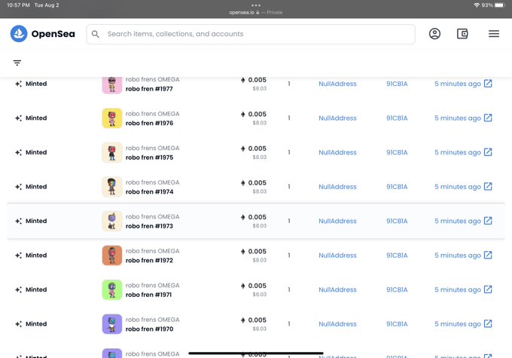This screenshot has width=512, height=358.
Task: Click the ETH icon beside robo fren #1972 price
Action: click(243, 252)
